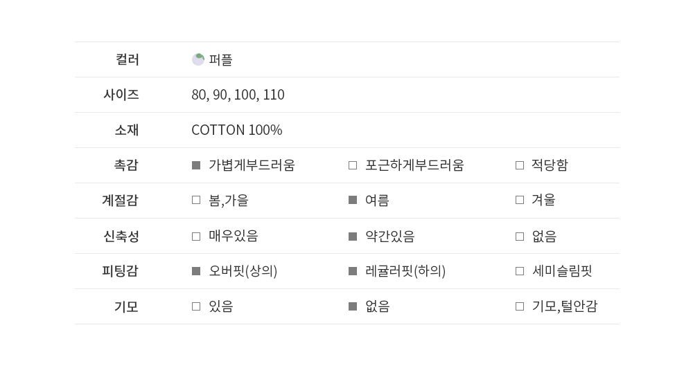Toggle the 여름 season checkbox

pyautogui.click(x=353, y=200)
